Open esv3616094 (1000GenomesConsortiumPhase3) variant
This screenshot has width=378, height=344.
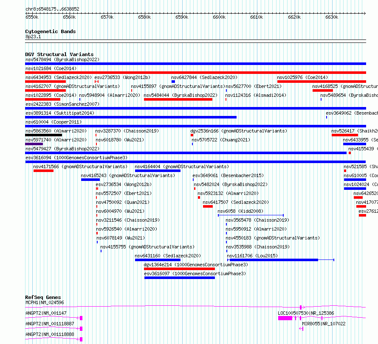[x=76, y=158]
